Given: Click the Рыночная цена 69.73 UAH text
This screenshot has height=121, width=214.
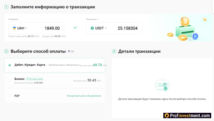Looking at the screenshot, I should 24,36.
